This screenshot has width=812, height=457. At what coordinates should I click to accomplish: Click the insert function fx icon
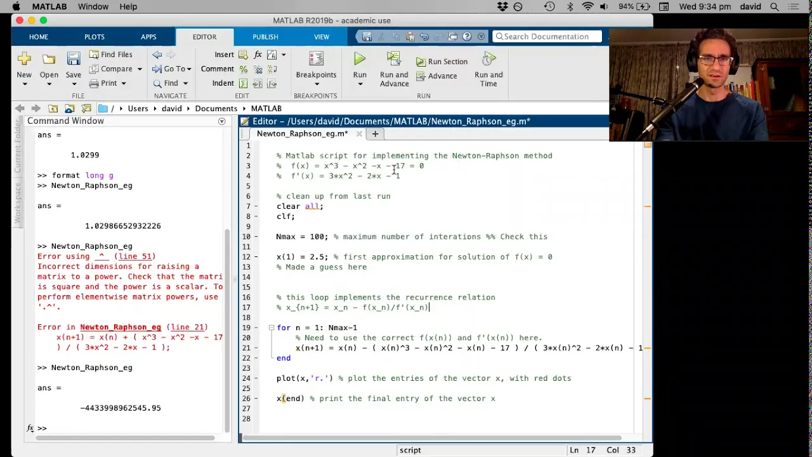[258, 55]
